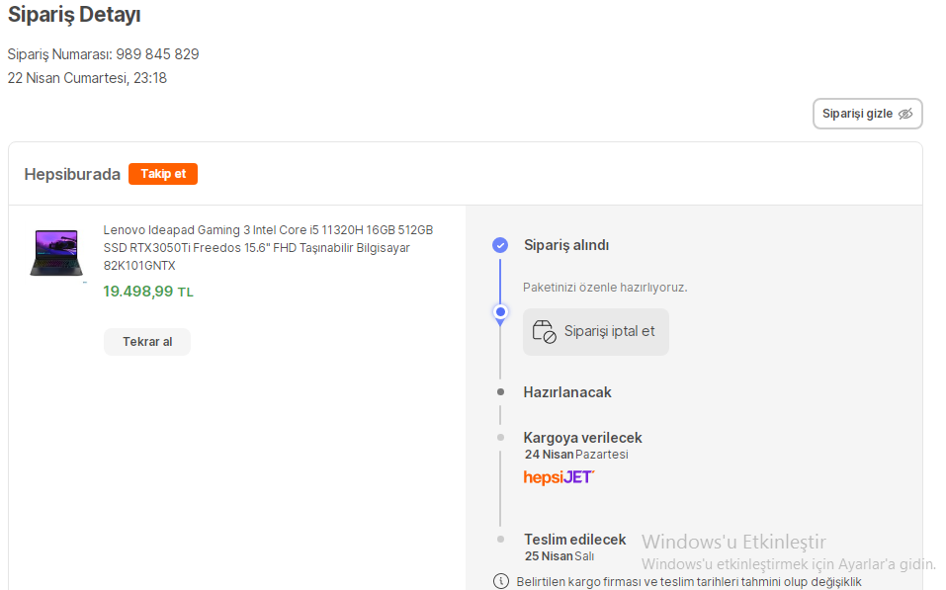946x590 pixels.
Task: Click the Sipariş alındı status label
Action: pyautogui.click(x=566, y=245)
